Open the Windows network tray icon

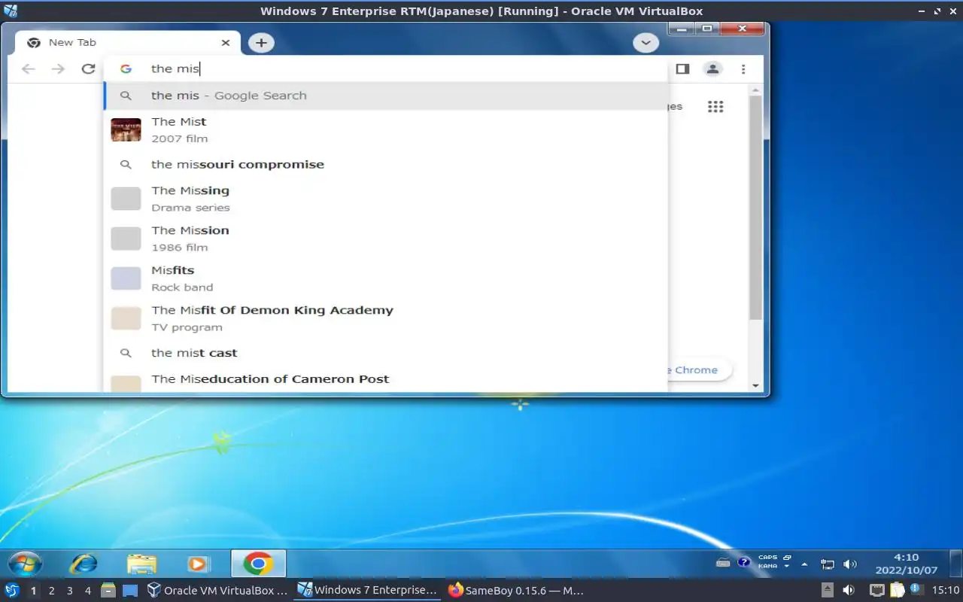tap(828, 564)
